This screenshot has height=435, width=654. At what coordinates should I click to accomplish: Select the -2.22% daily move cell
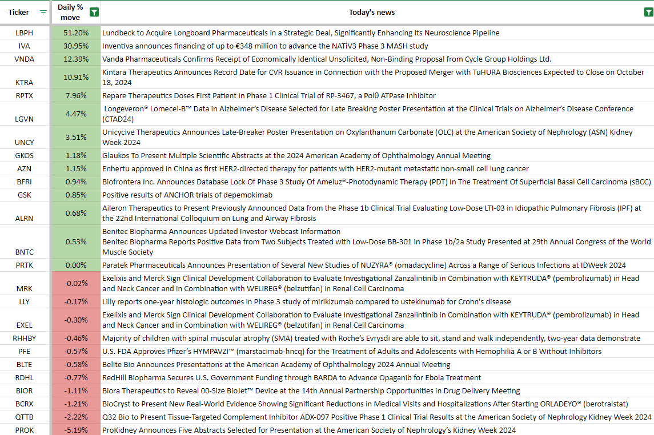tap(76, 417)
